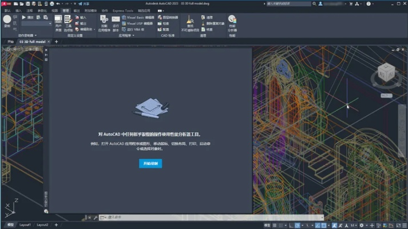The image size is (408, 229).
Task: Click the round 录制 record button
Action: [x=7, y=19]
